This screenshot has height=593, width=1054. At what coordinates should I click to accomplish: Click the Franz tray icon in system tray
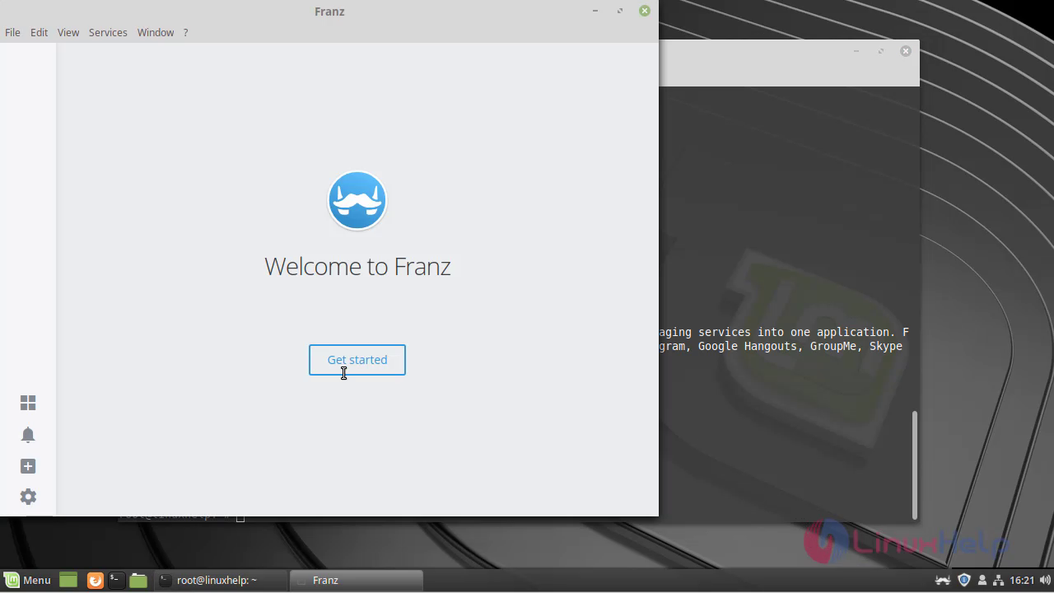944,580
